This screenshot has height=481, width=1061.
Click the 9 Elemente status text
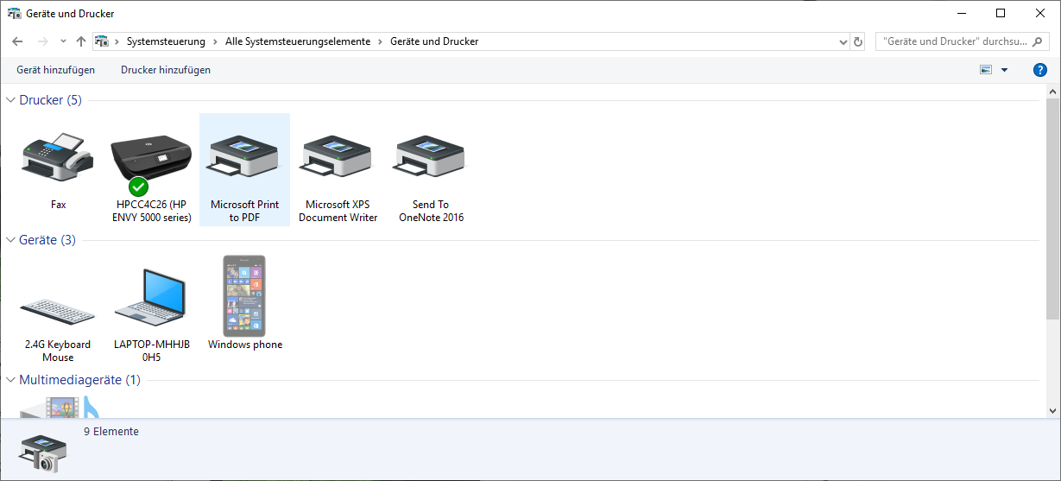click(111, 432)
